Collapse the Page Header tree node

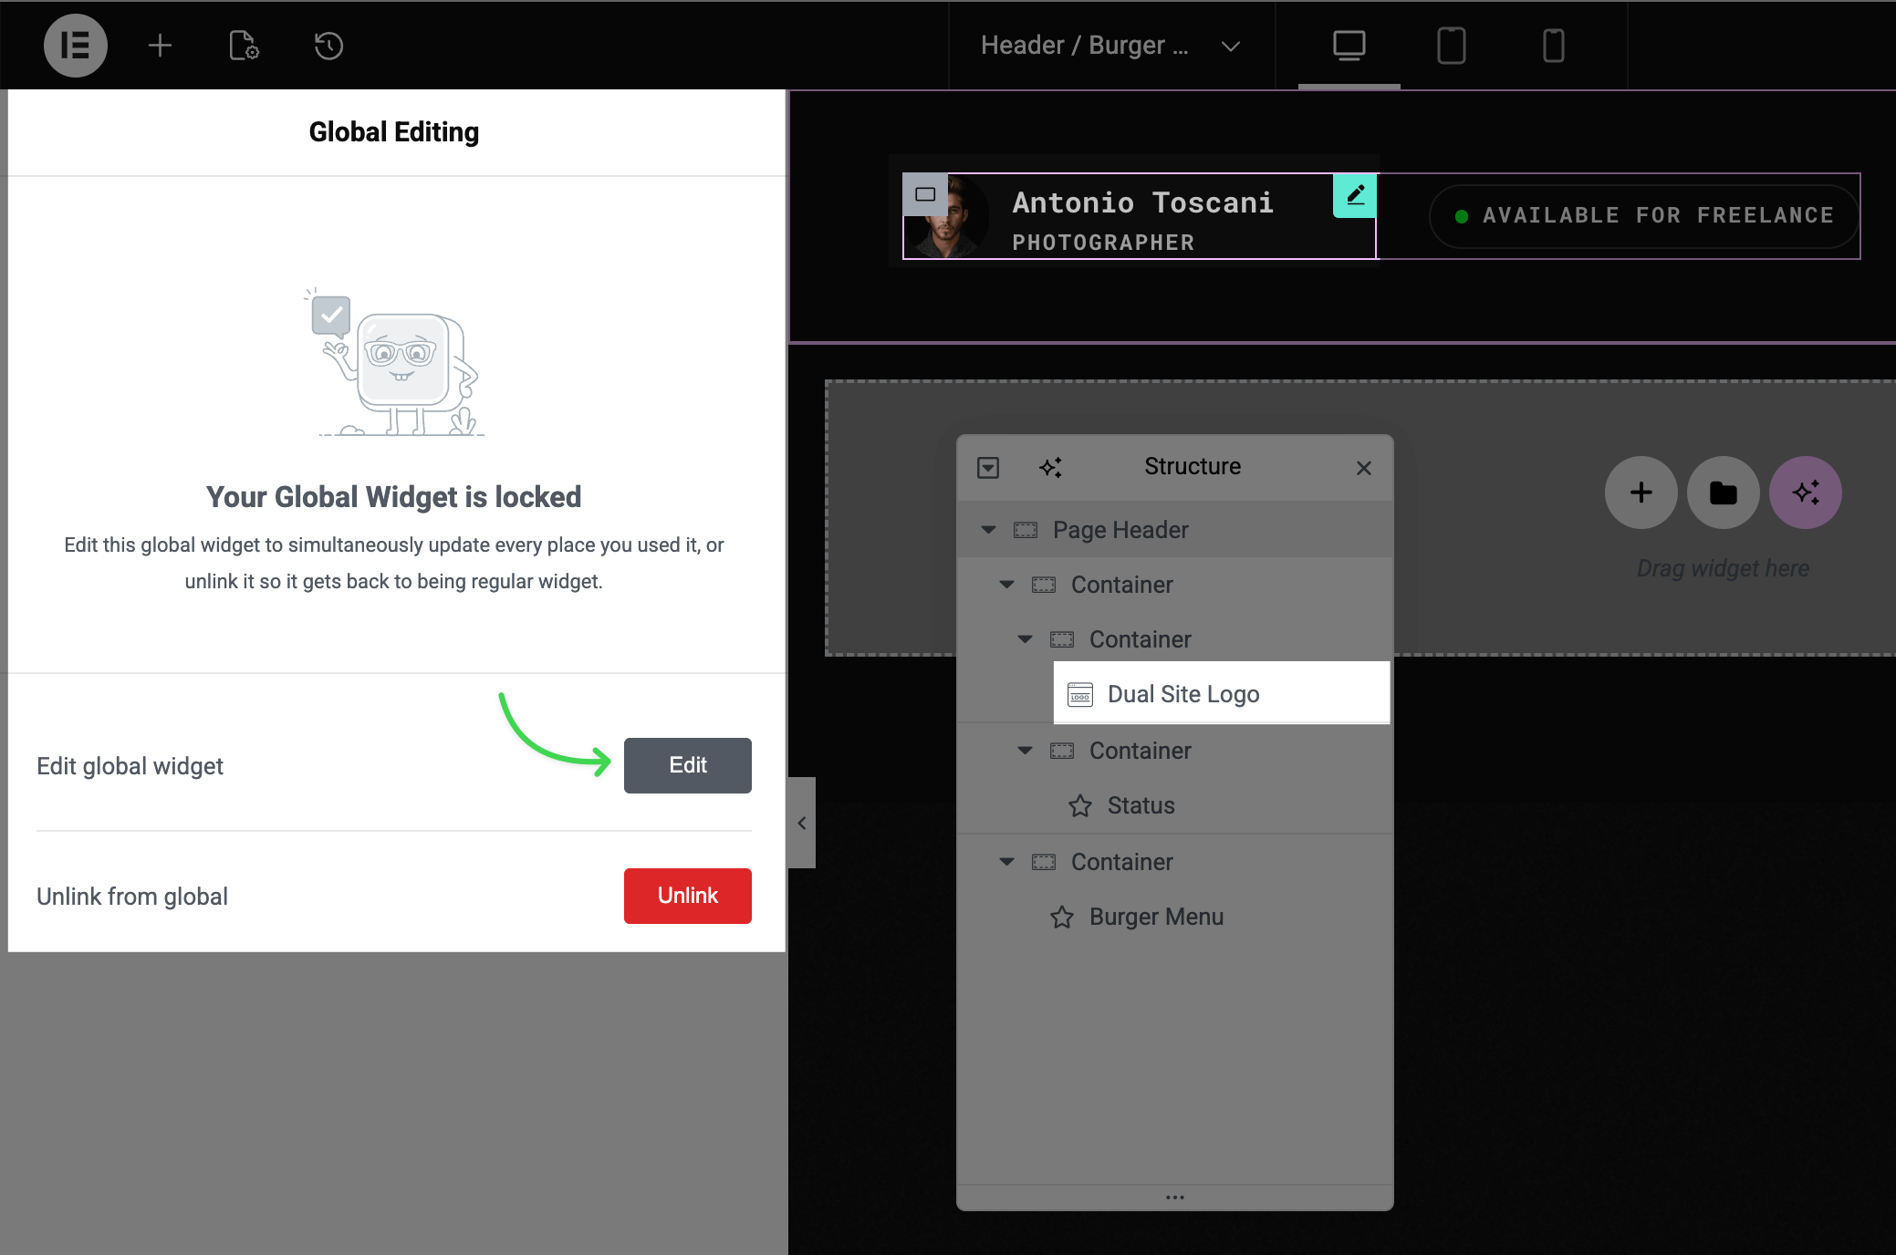tap(988, 530)
